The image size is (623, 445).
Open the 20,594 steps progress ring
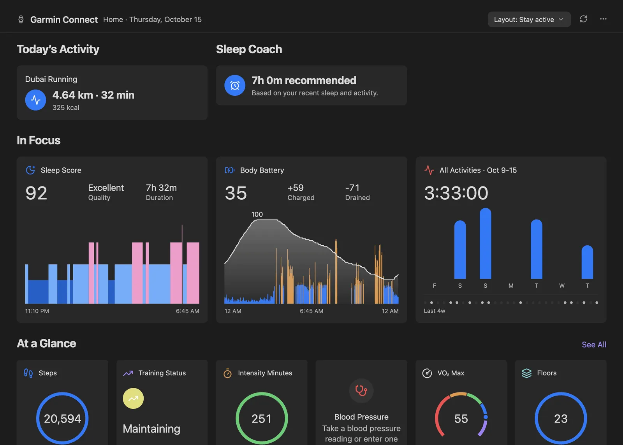pyautogui.click(x=62, y=418)
